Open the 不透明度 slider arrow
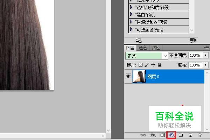Screen dimensions: 210x140 (205, 55)
